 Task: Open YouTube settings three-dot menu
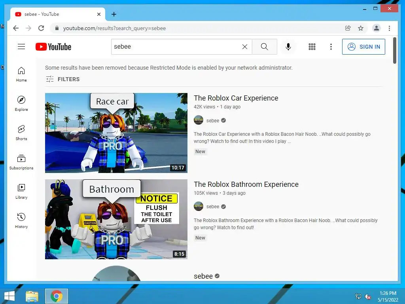pos(331,47)
